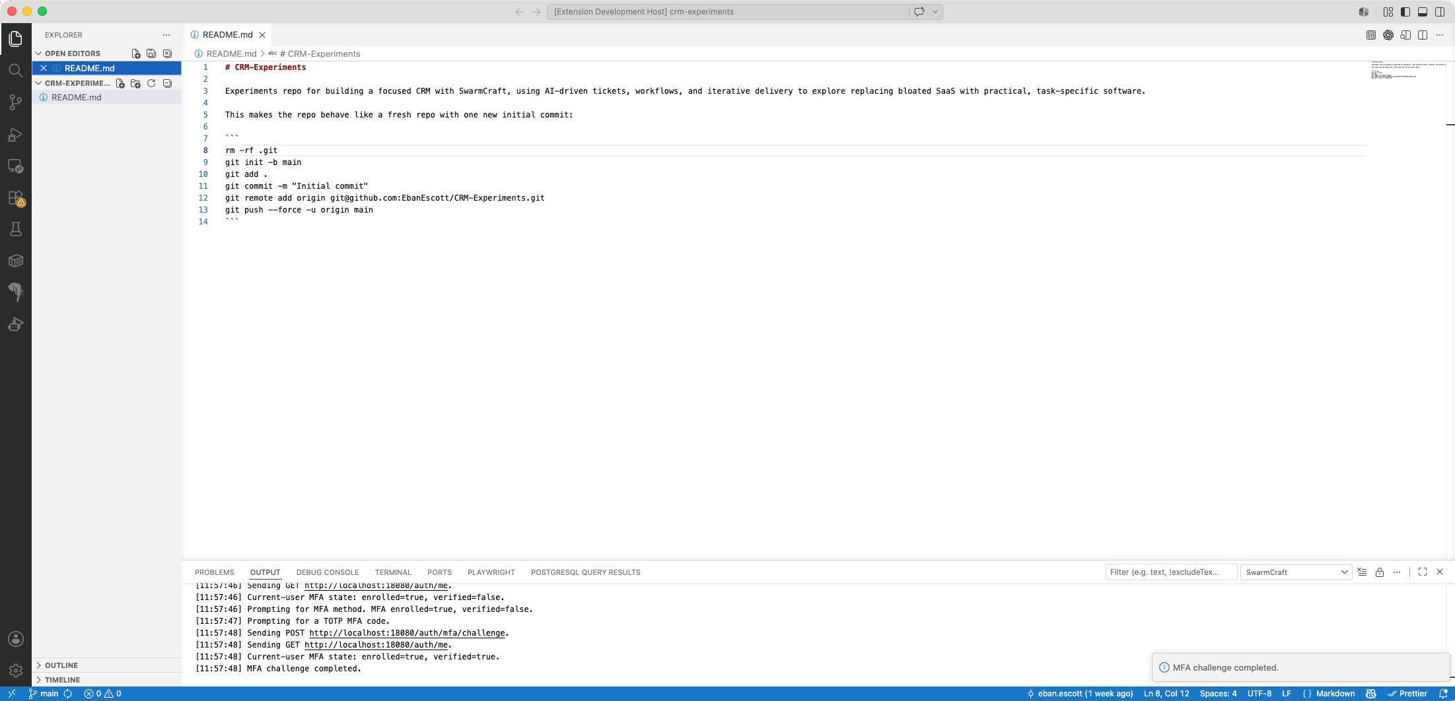The image size is (1455, 701).
Task: Open the Extensions view with warning badge
Action: (16, 198)
